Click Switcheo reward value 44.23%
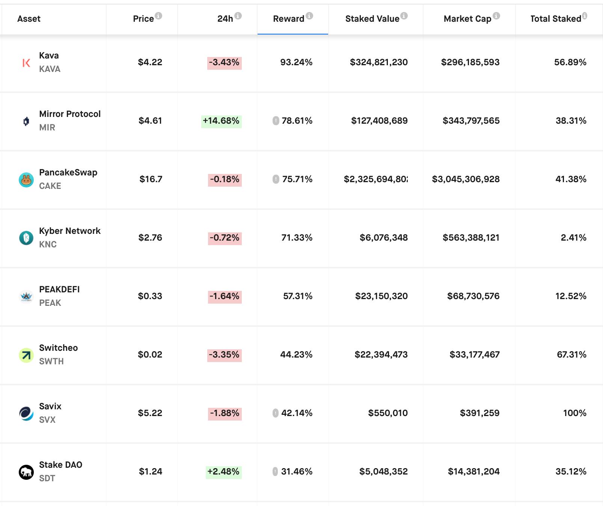 tap(296, 355)
